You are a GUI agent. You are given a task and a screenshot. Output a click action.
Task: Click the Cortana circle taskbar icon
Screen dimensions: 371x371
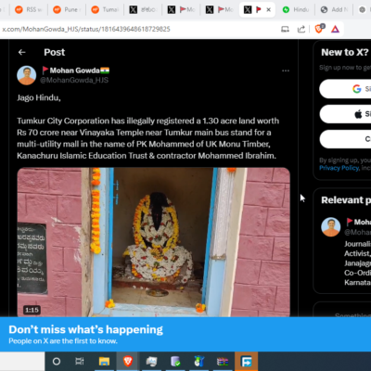(57, 361)
